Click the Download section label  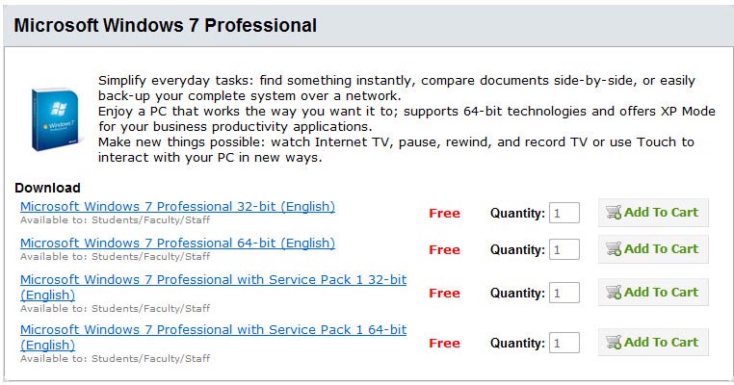47,188
